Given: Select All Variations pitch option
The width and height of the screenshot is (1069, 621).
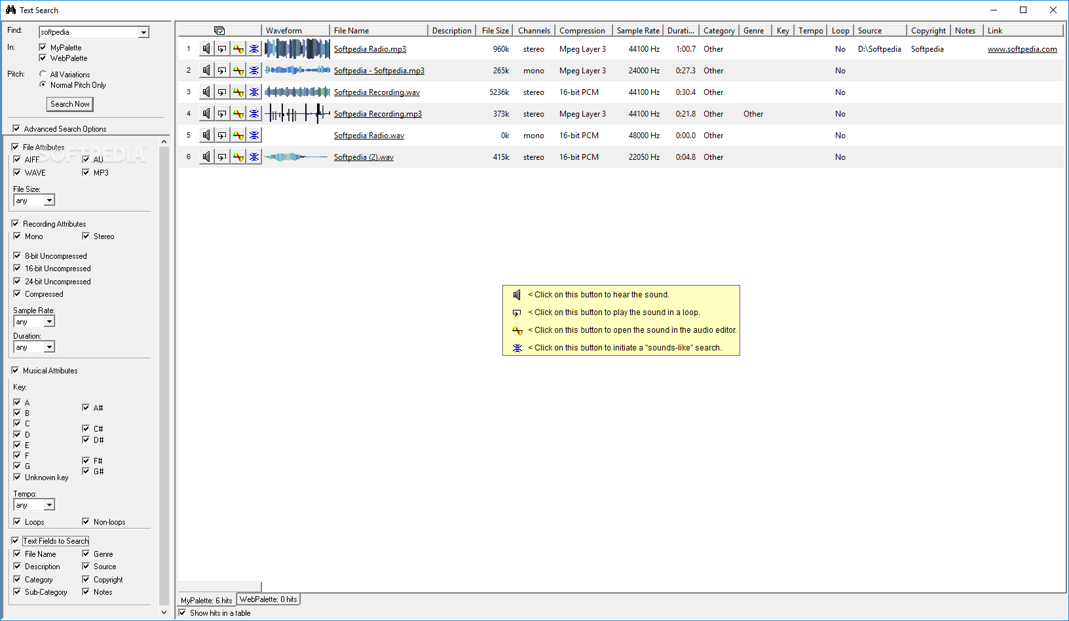Looking at the screenshot, I should click(x=43, y=74).
